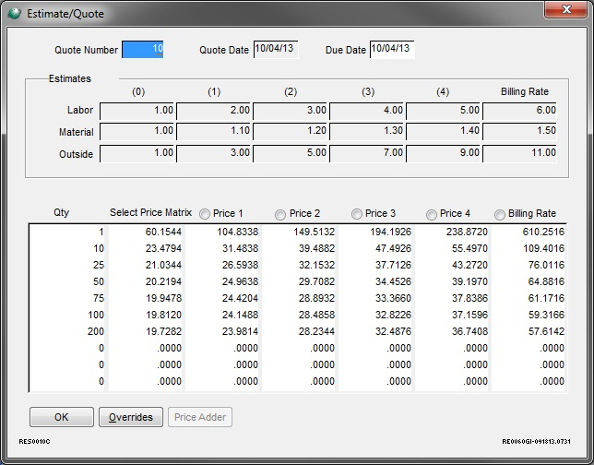
Task: Click the price cell 37.8386
Action: [x=452, y=298]
